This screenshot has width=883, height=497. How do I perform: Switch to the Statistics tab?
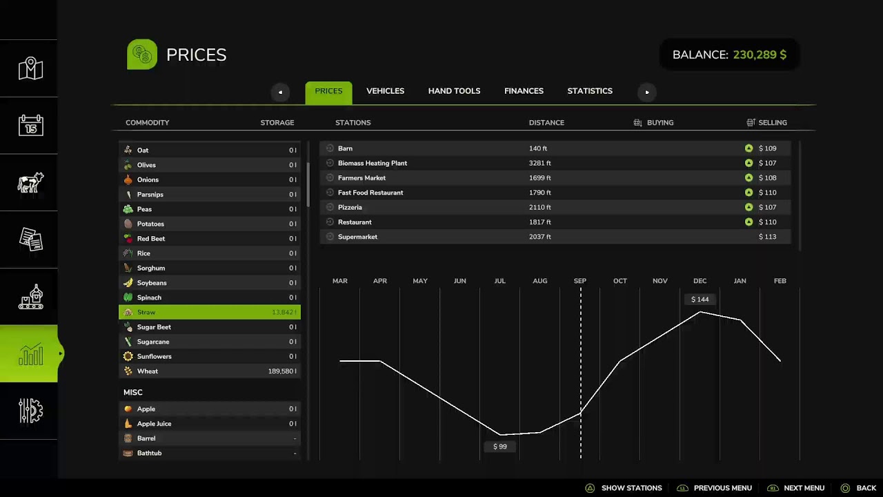(590, 91)
